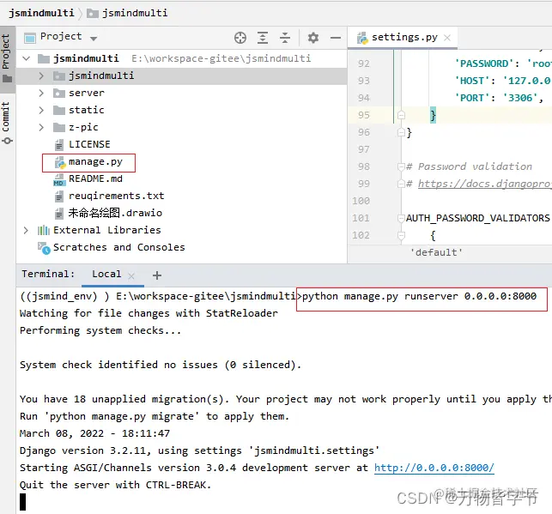The image size is (552, 514).
Task: Toggle fold at AUTH_PASSWORD_VALIDATORS line 101
Action: point(401,219)
